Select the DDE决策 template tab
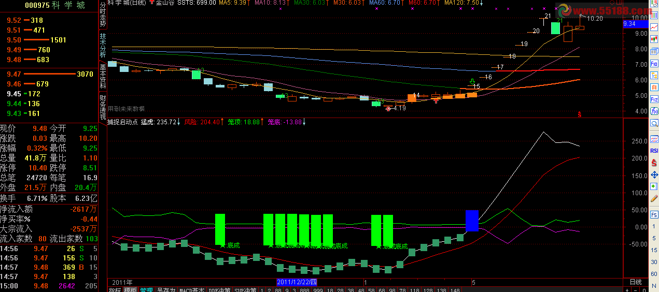This screenshot has width=659, height=292. click(x=220, y=290)
